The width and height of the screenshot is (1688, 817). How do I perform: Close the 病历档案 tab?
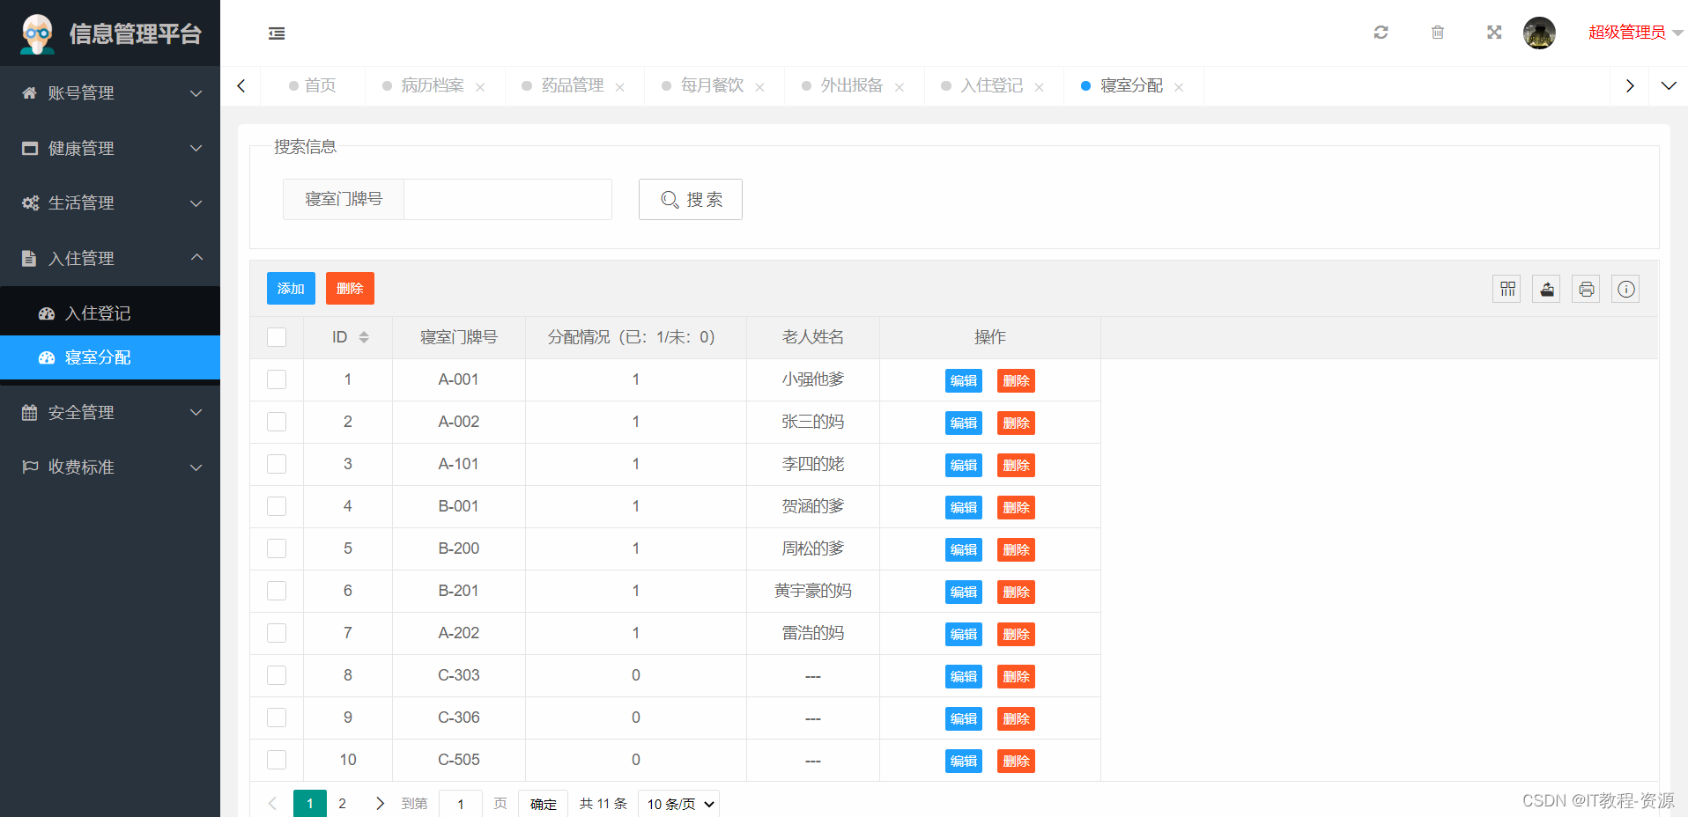[x=480, y=87]
